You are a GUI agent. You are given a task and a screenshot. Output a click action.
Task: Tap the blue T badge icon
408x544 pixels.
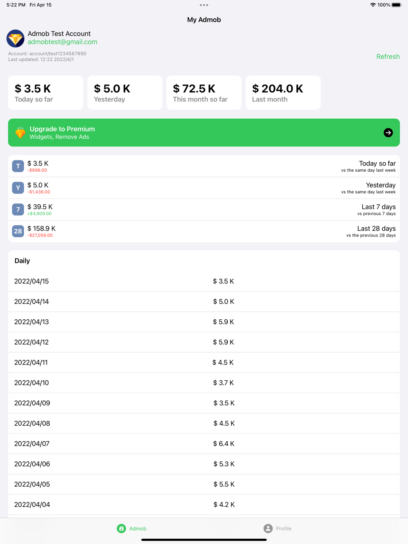tap(18, 166)
